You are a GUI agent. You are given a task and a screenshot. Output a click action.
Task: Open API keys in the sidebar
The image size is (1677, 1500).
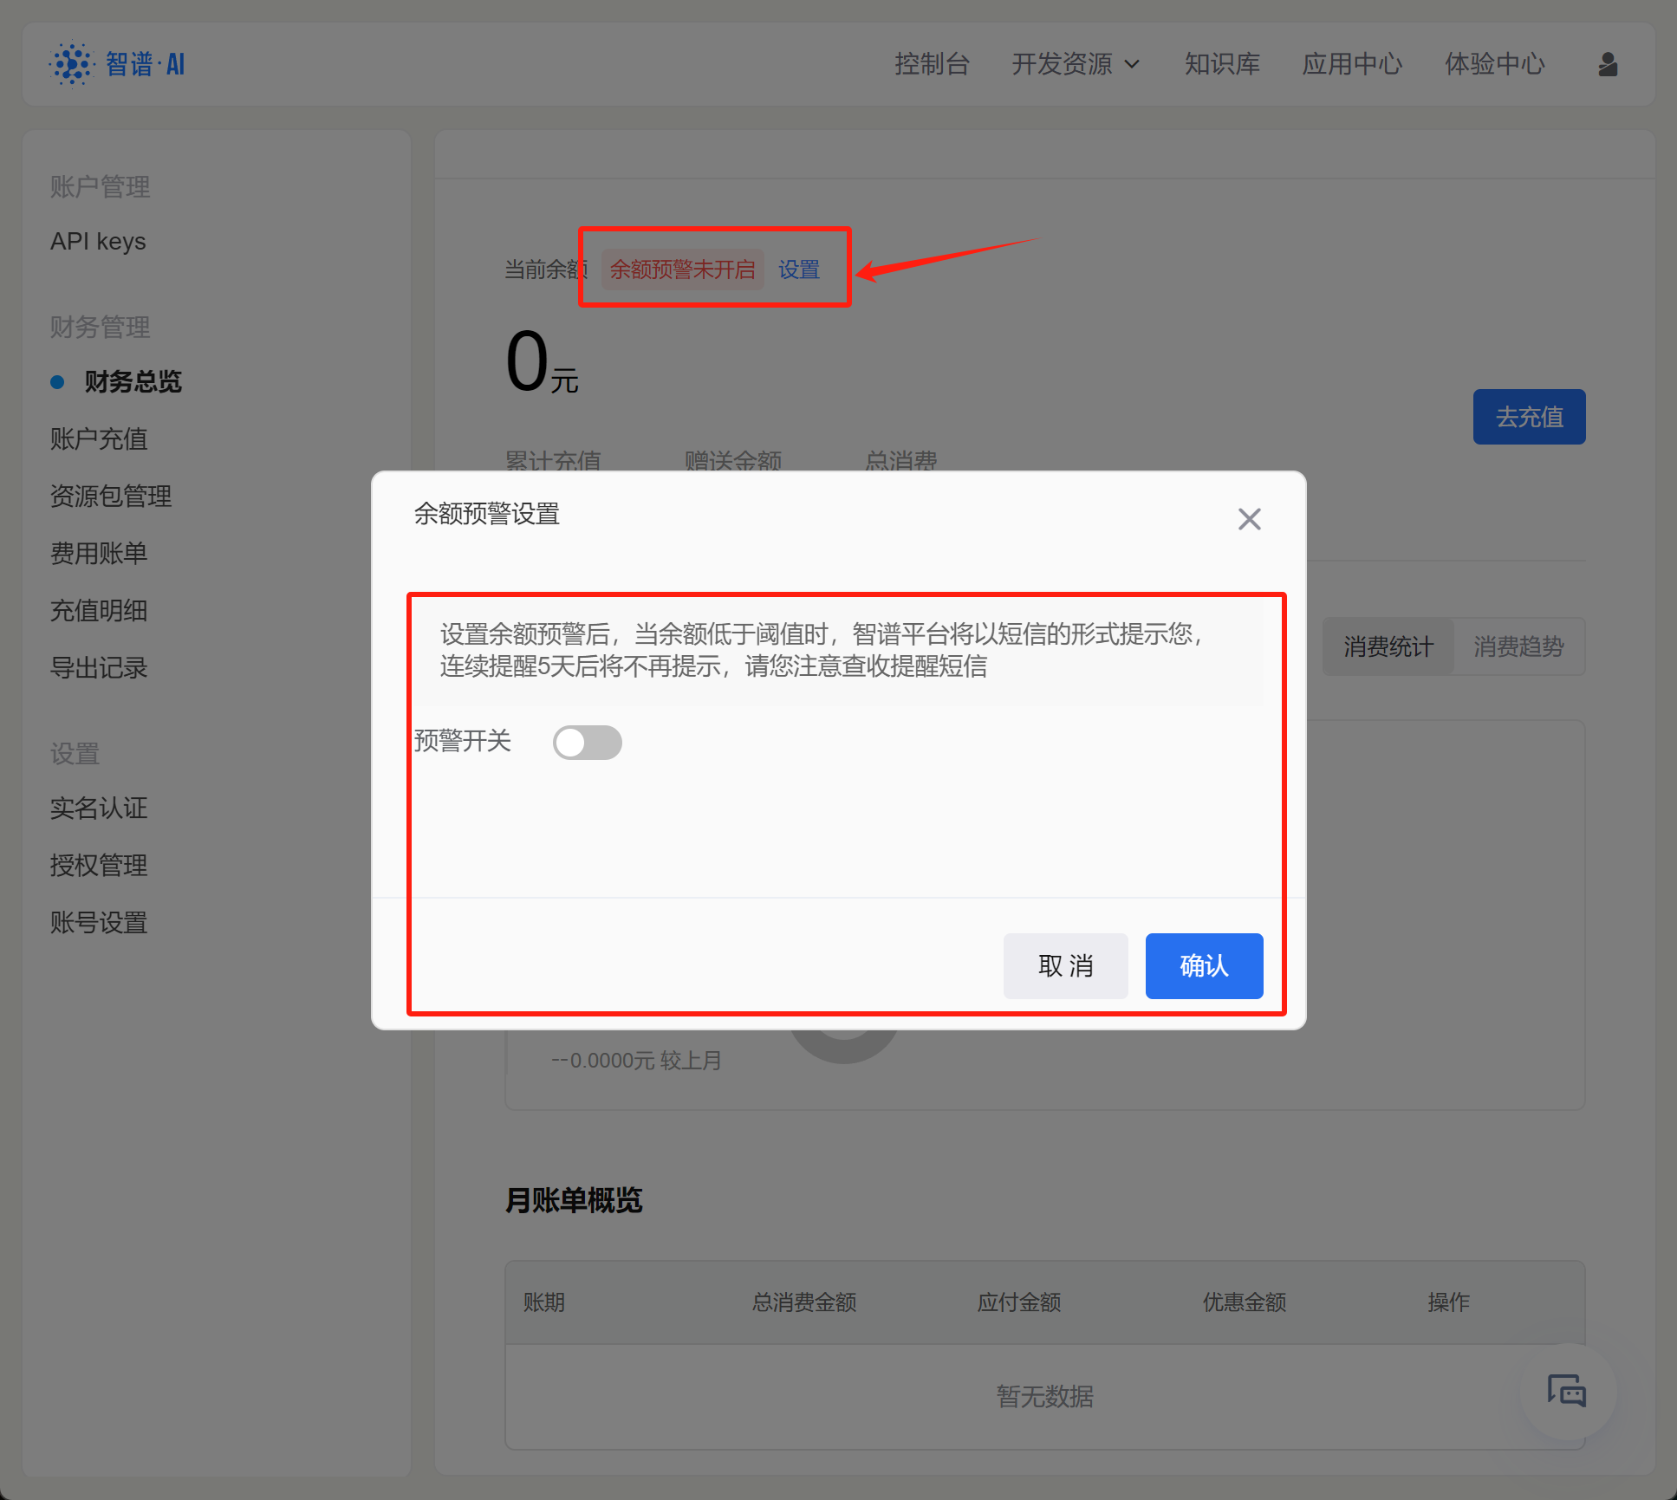point(98,241)
